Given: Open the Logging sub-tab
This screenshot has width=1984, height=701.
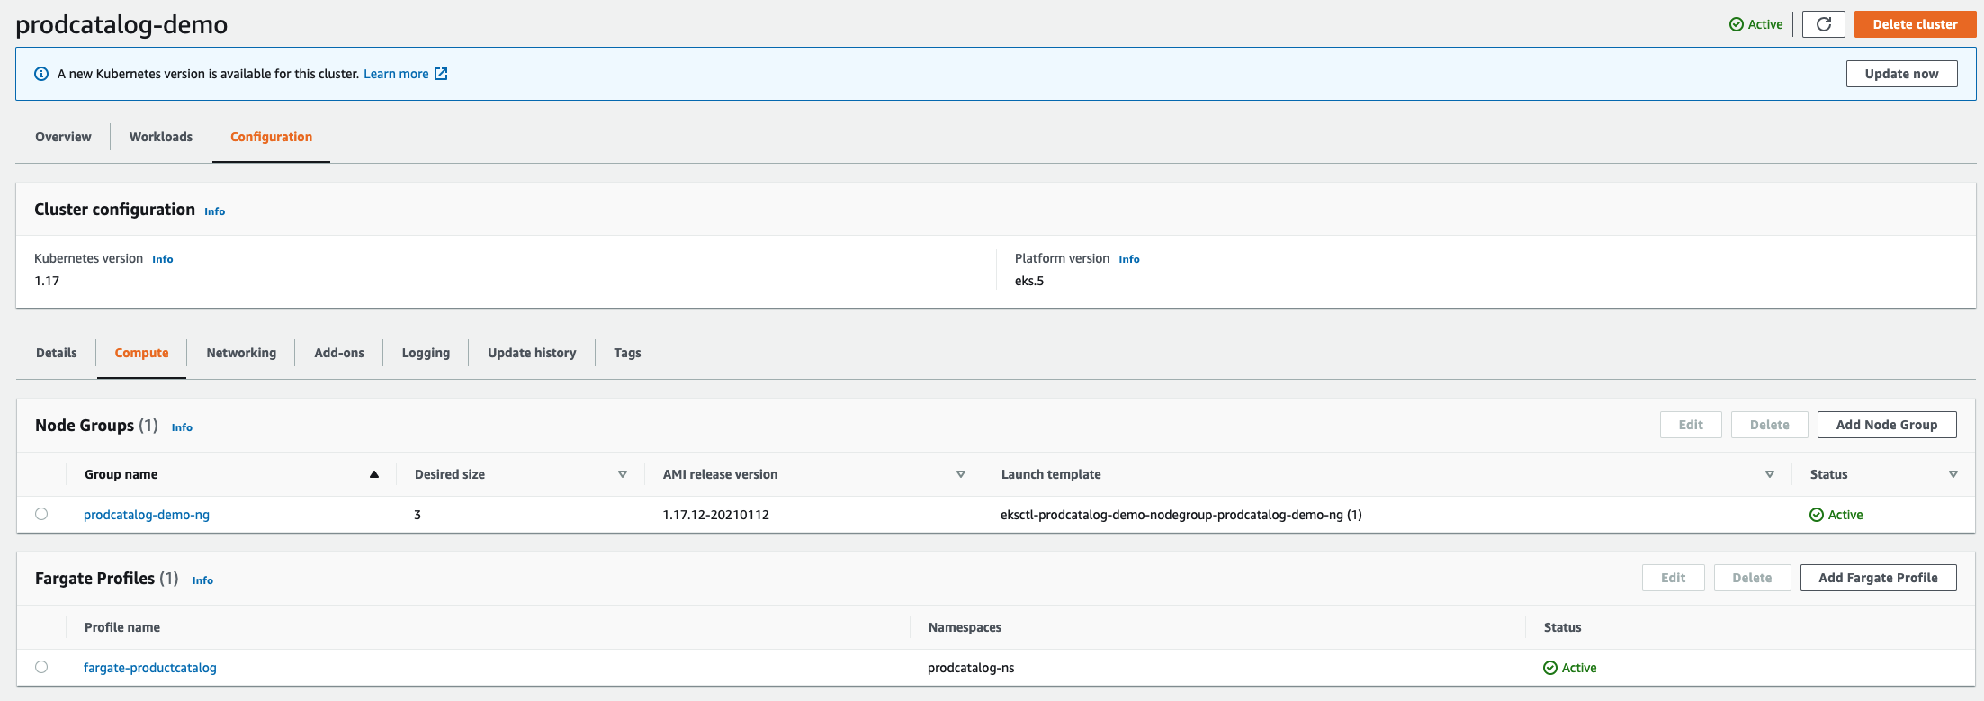Looking at the screenshot, I should click(426, 353).
